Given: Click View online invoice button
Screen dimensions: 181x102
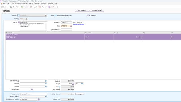Looking at the screenshot, I should coord(97,11).
